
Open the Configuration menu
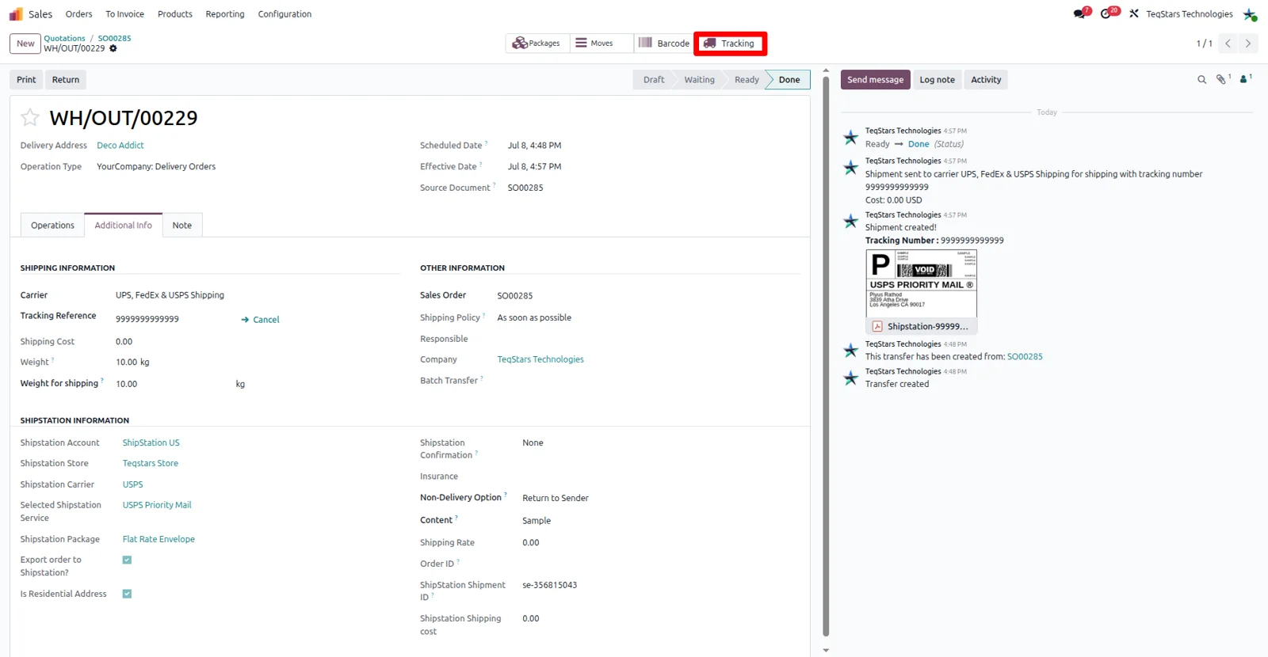point(285,14)
